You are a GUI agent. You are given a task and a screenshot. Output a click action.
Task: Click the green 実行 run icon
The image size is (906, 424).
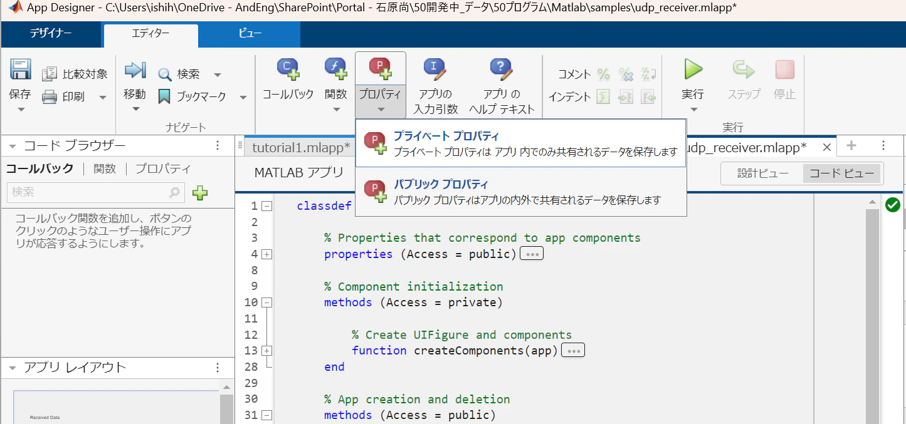click(x=693, y=70)
